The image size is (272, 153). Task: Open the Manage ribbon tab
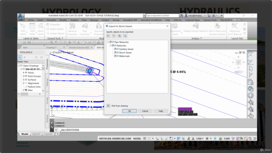pos(94,20)
